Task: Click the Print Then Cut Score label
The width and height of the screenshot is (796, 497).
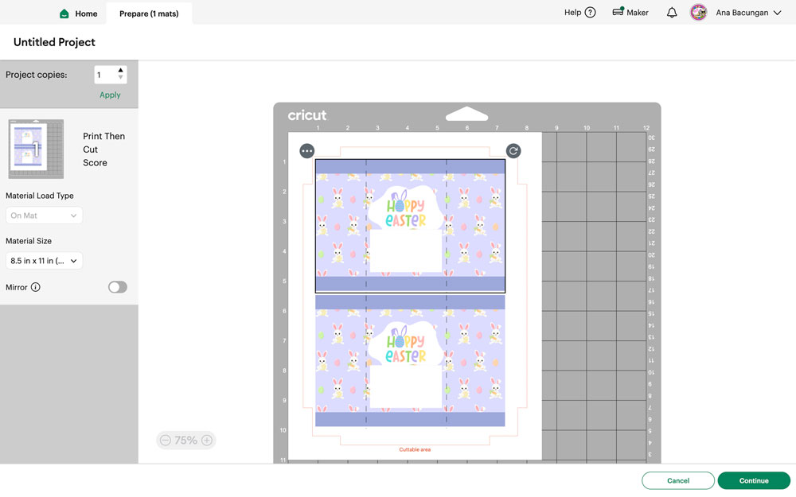Action: (103, 149)
